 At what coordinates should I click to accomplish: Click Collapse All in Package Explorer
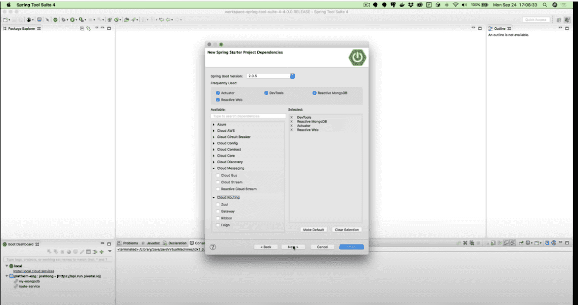pos(82,28)
